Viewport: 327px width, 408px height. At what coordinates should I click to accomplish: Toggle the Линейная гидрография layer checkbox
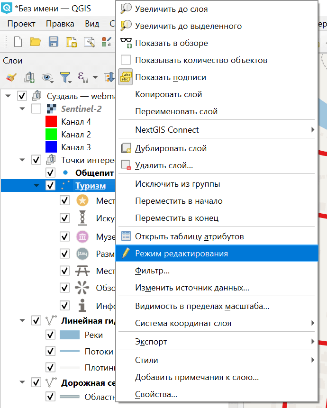click(x=36, y=320)
